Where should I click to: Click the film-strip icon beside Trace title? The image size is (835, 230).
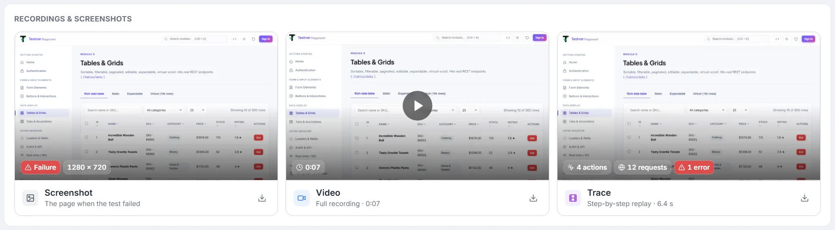coord(573,198)
